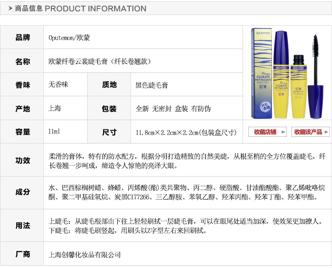Select the origin value 上海

[55, 108]
